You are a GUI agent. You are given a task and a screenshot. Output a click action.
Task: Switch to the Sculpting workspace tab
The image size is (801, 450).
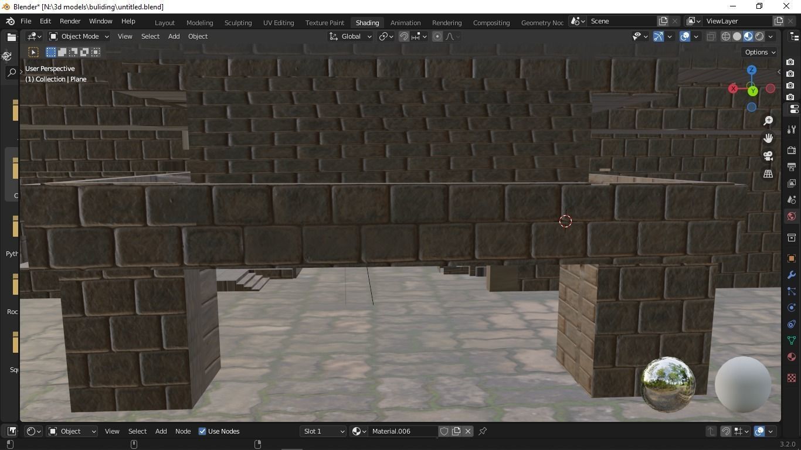[x=238, y=23]
